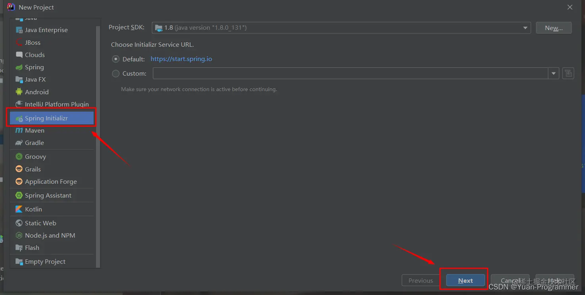Pick Node.js and NPM entry
585x295 pixels.
point(52,236)
